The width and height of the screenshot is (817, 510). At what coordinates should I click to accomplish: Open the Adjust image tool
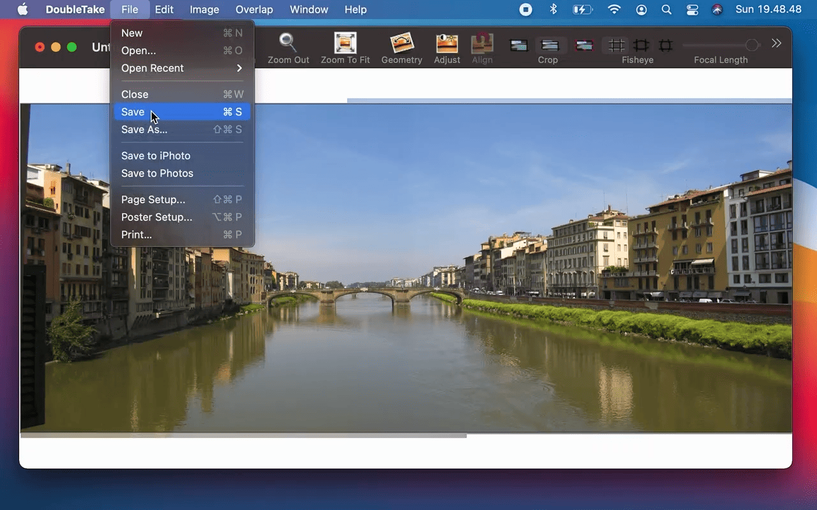(x=447, y=43)
